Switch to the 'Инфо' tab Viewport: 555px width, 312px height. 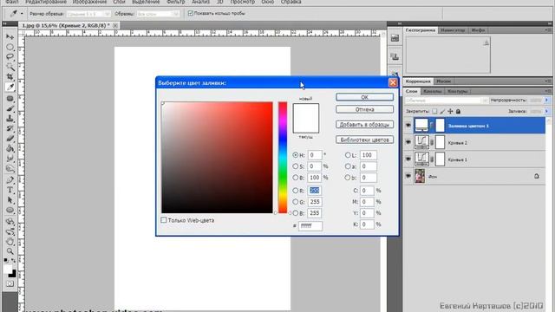478,30
